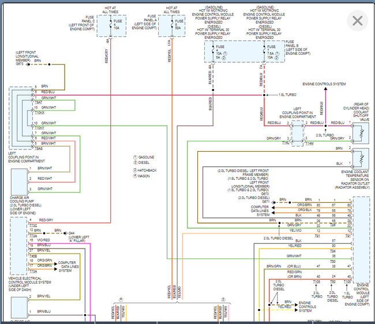Click the T8AS connector label
375x324 pixels.
[x=39, y=149]
